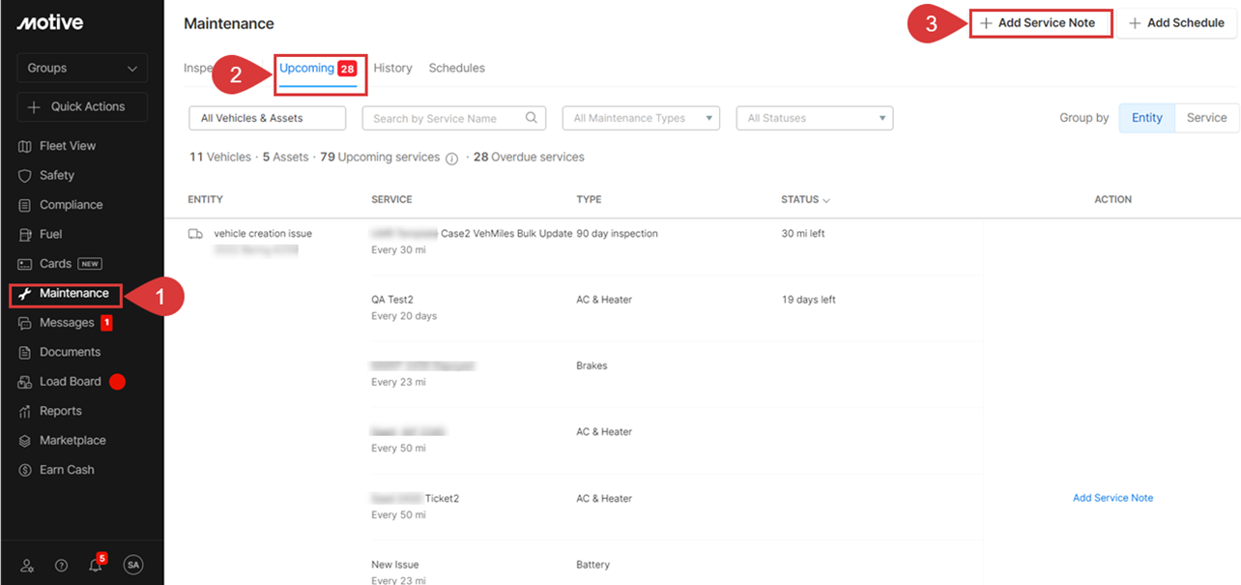Switch to the Schedules tab

coord(456,68)
